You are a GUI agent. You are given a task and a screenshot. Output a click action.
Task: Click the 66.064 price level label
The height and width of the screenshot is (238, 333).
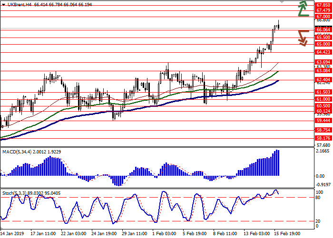[323, 29]
